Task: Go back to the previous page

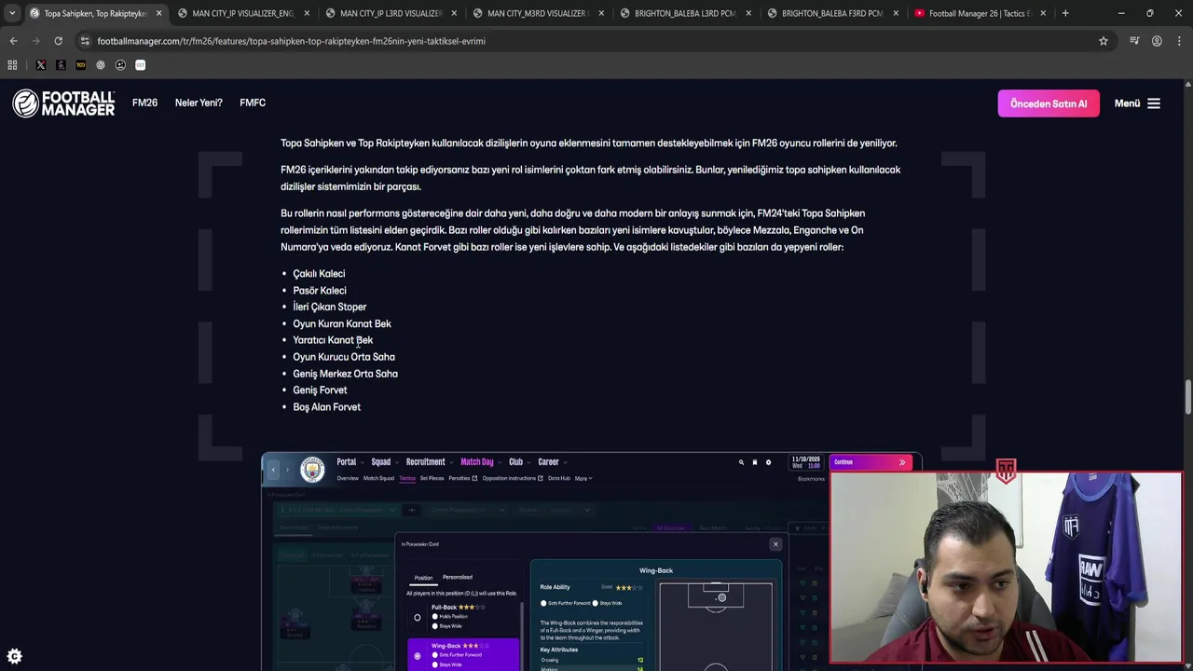Action: click(x=13, y=41)
